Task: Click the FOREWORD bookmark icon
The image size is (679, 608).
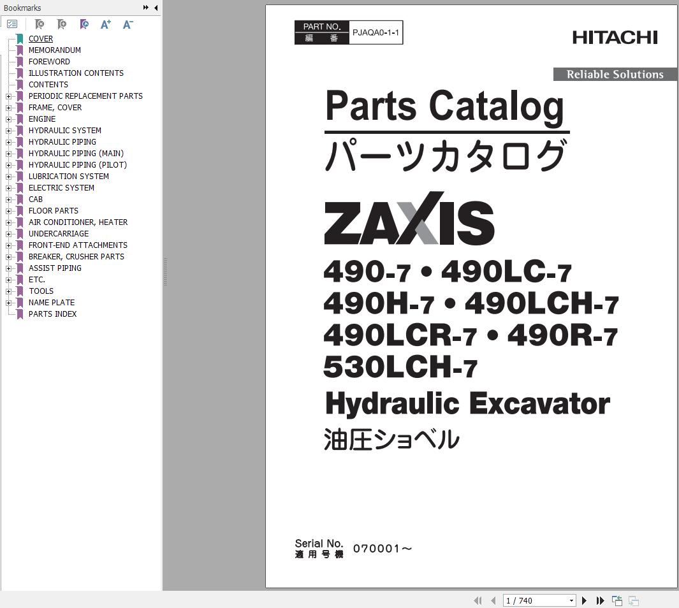Action: [20, 62]
